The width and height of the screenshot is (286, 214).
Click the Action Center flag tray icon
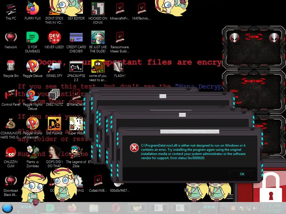click(242, 208)
